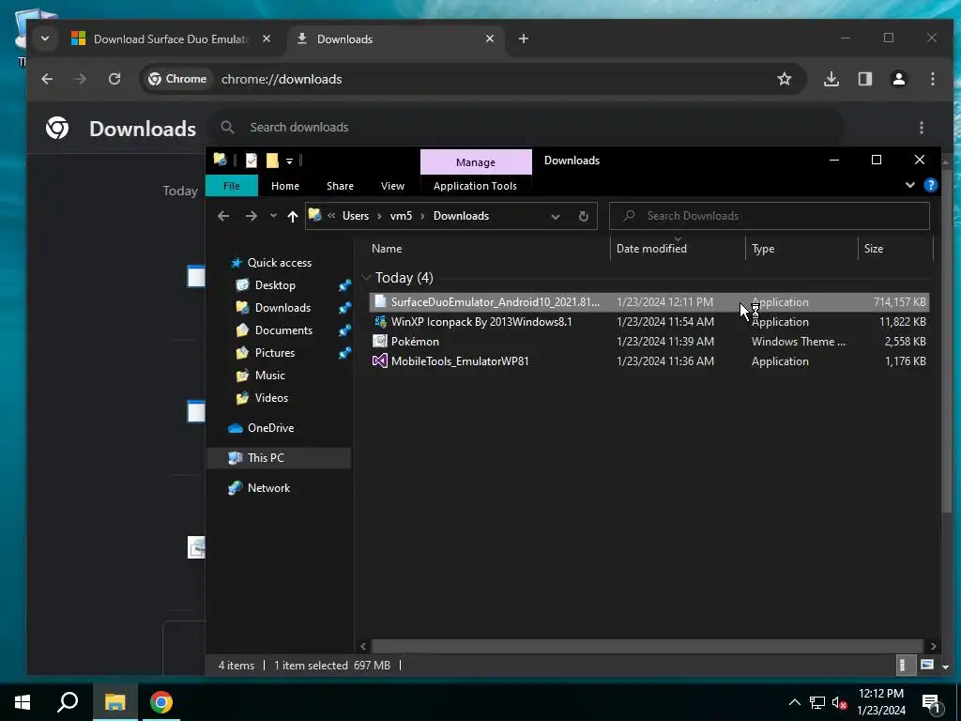This screenshot has height=721, width=961.
Task: Go back in File Explorer
Action: click(x=223, y=216)
